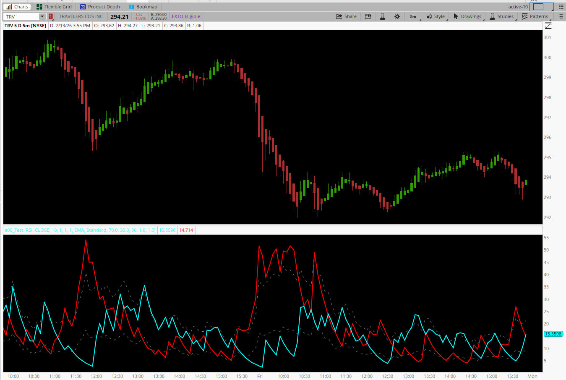Viewport: 566px width, 380px height.
Task: Expand the Drawings tools menu
Action: pyautogui.click(x=467, y=16)
